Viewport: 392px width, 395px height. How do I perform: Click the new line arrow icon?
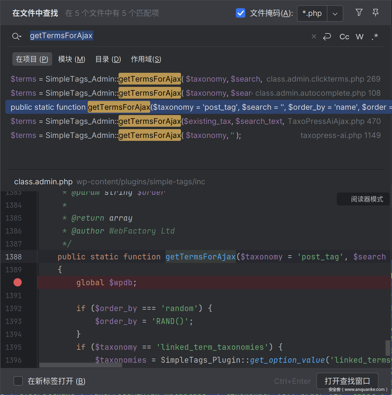click(x=327, y=37)
